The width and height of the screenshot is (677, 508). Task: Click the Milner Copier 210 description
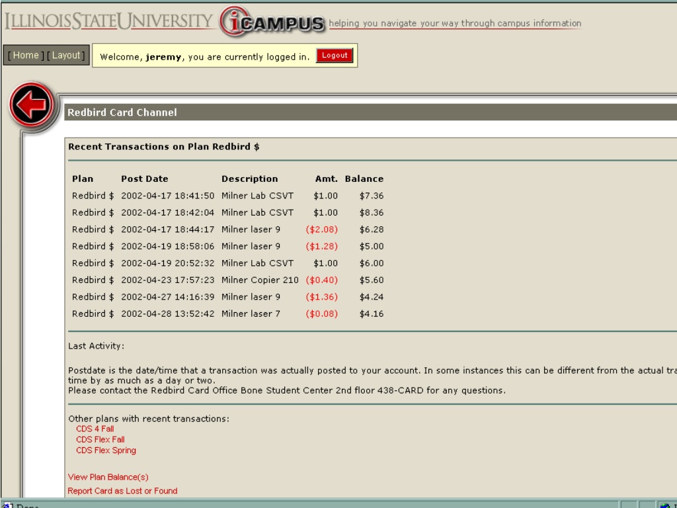pyautogui.click(x=260, y=280)
